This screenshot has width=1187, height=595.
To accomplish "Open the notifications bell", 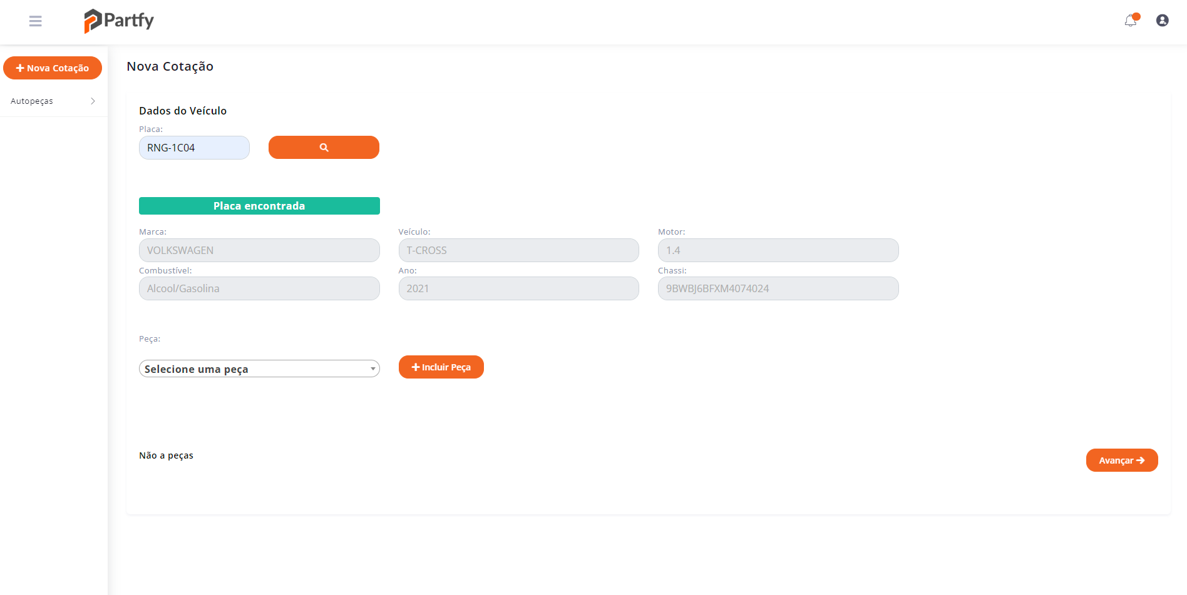I will [x=1131, y=21].
